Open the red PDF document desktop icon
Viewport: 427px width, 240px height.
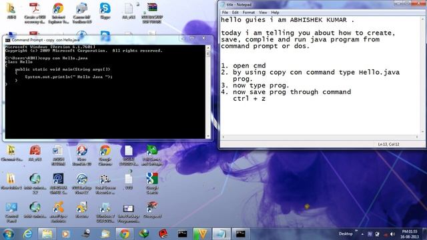(x=35, y=12)
